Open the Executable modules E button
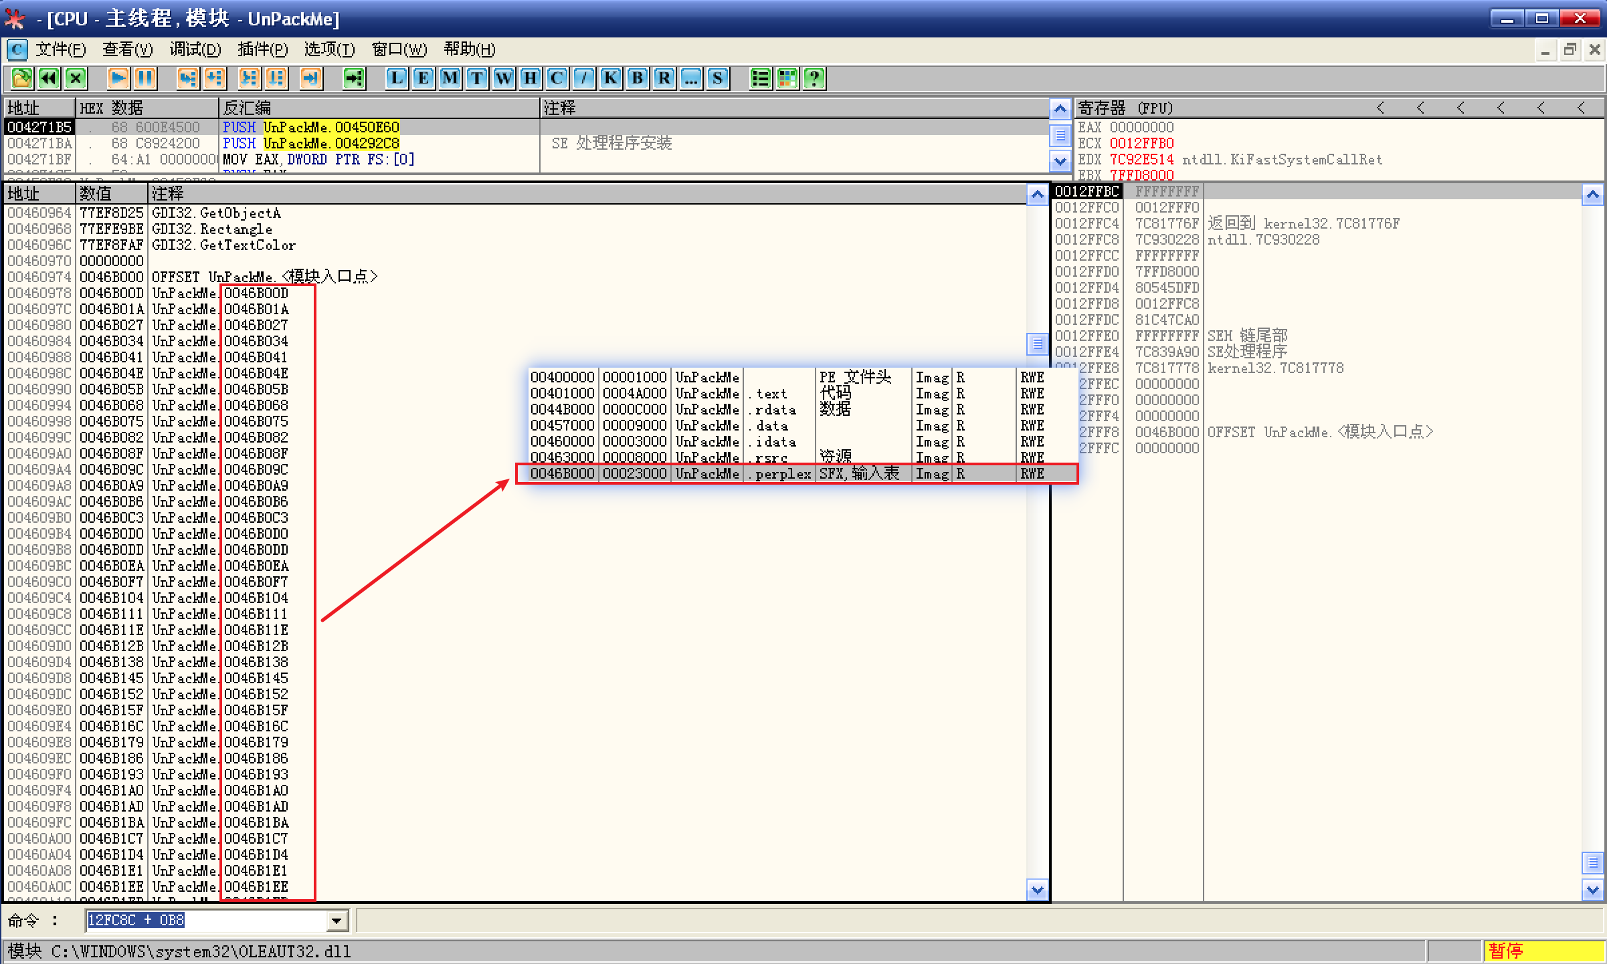Image resolution: width=1607 pixels, height=964 pixels. coord(423,78)
